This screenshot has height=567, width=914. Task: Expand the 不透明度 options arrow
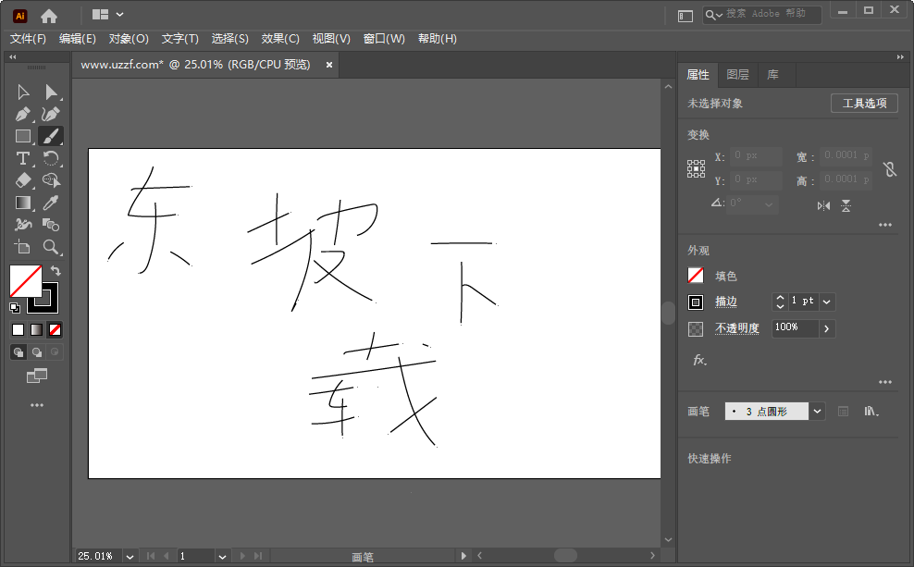click(x=826, y=329)
